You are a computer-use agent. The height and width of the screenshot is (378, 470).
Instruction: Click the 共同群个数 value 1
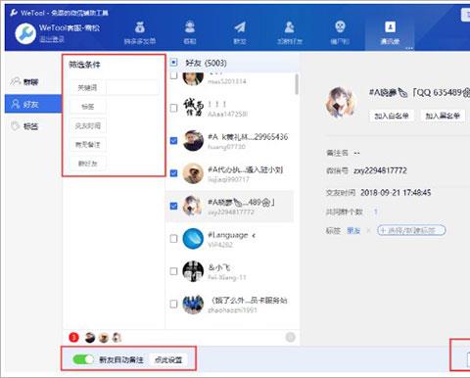point(376,212)
